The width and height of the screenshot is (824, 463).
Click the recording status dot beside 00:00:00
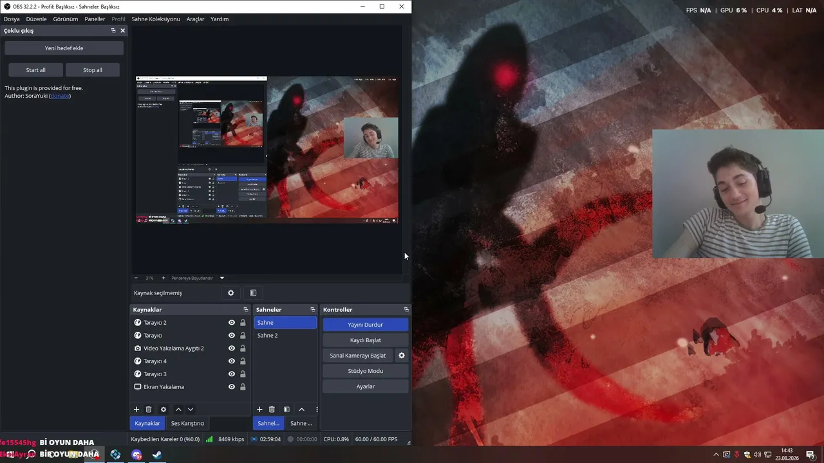click(290, 439)
